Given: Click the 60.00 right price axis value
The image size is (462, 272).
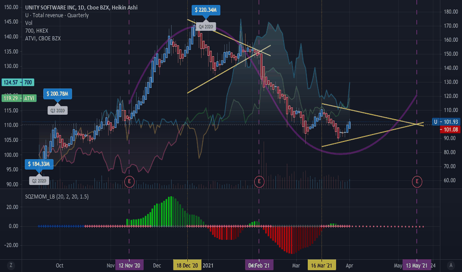Looking at the screenshot, I should click(x=451, y=180).
